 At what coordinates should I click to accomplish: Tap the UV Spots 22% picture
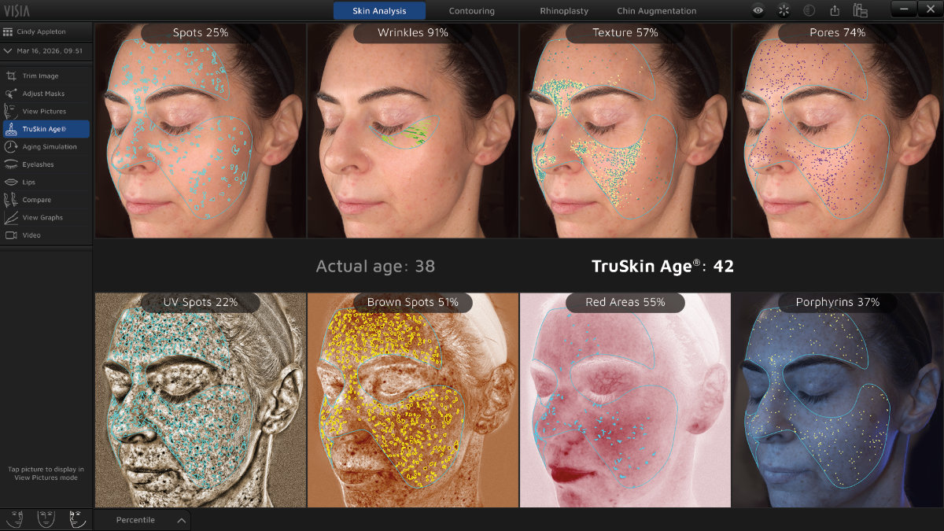tap(200, 400)
